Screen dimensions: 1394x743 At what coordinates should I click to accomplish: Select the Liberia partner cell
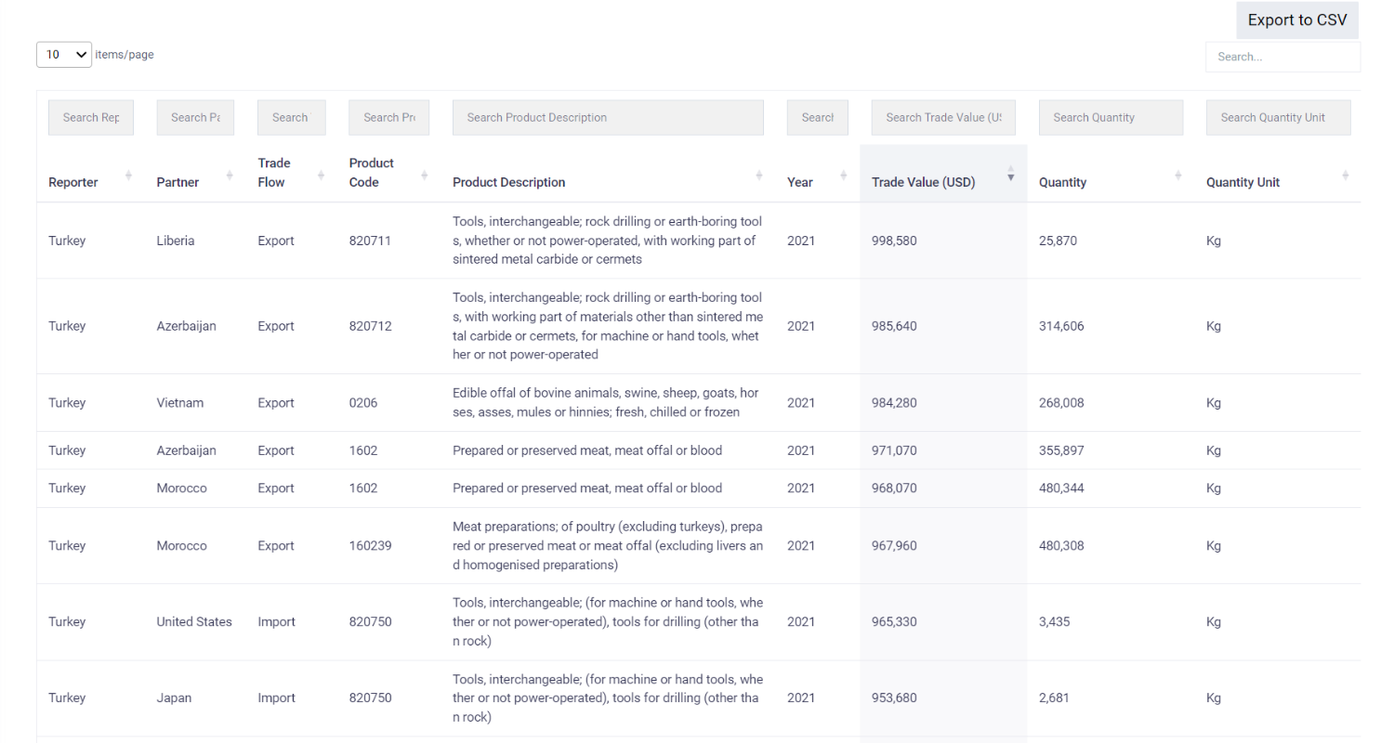[x=177, y=241]
